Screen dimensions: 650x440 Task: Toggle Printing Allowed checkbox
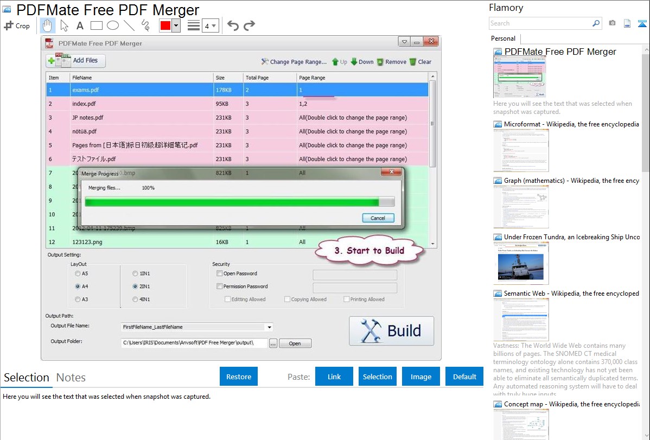(347, 299)
